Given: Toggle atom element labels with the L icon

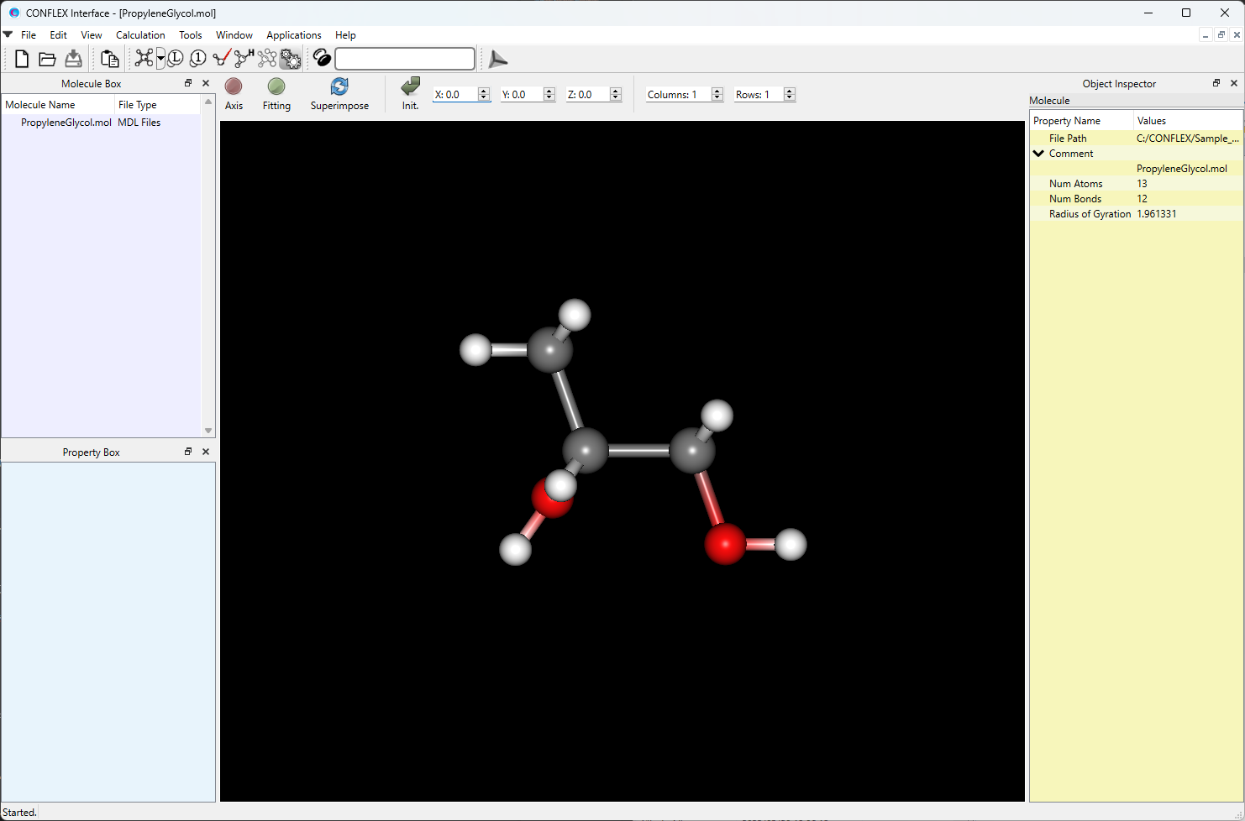Looking at the screenshot, I should (175, 59).
